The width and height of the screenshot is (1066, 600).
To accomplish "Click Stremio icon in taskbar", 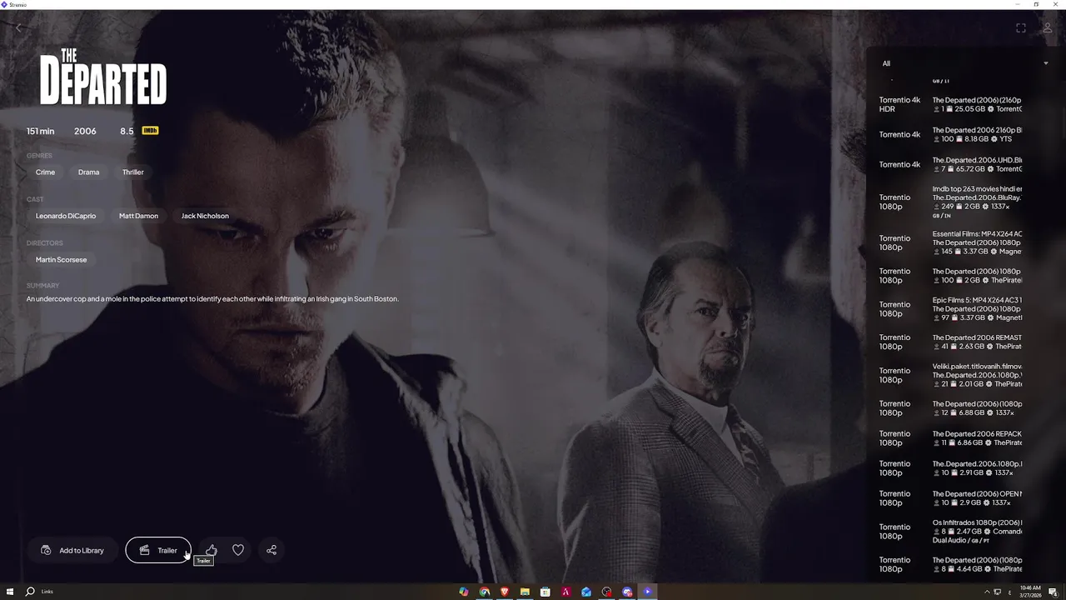I will (647, 592).
